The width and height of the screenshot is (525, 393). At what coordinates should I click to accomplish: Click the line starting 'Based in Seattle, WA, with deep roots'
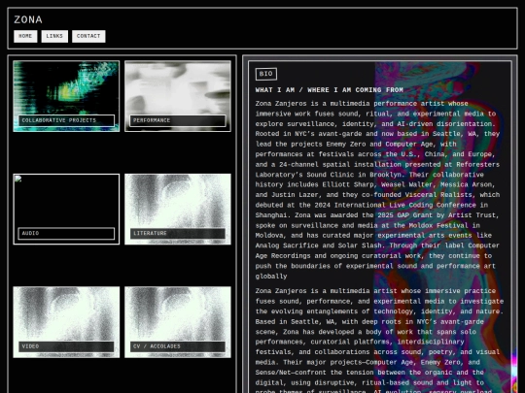pos(369,322)
